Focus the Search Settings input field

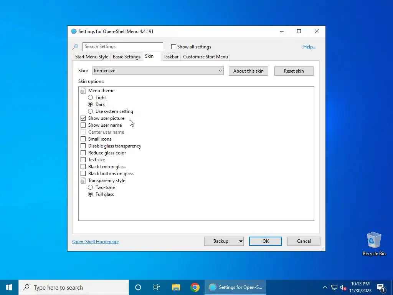(x=123, y=46)
